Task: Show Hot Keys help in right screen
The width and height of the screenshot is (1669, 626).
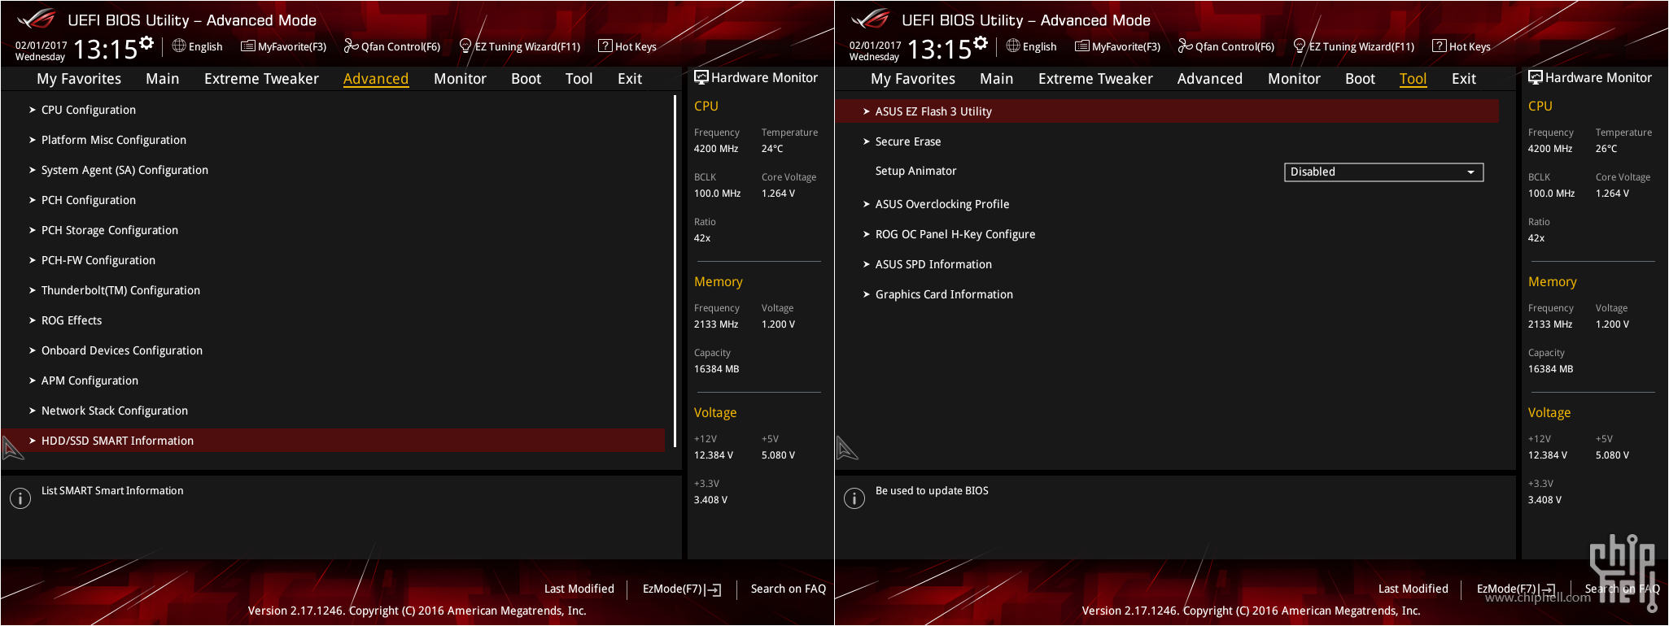Action: pyautogui.click(x=1461, y=46)
